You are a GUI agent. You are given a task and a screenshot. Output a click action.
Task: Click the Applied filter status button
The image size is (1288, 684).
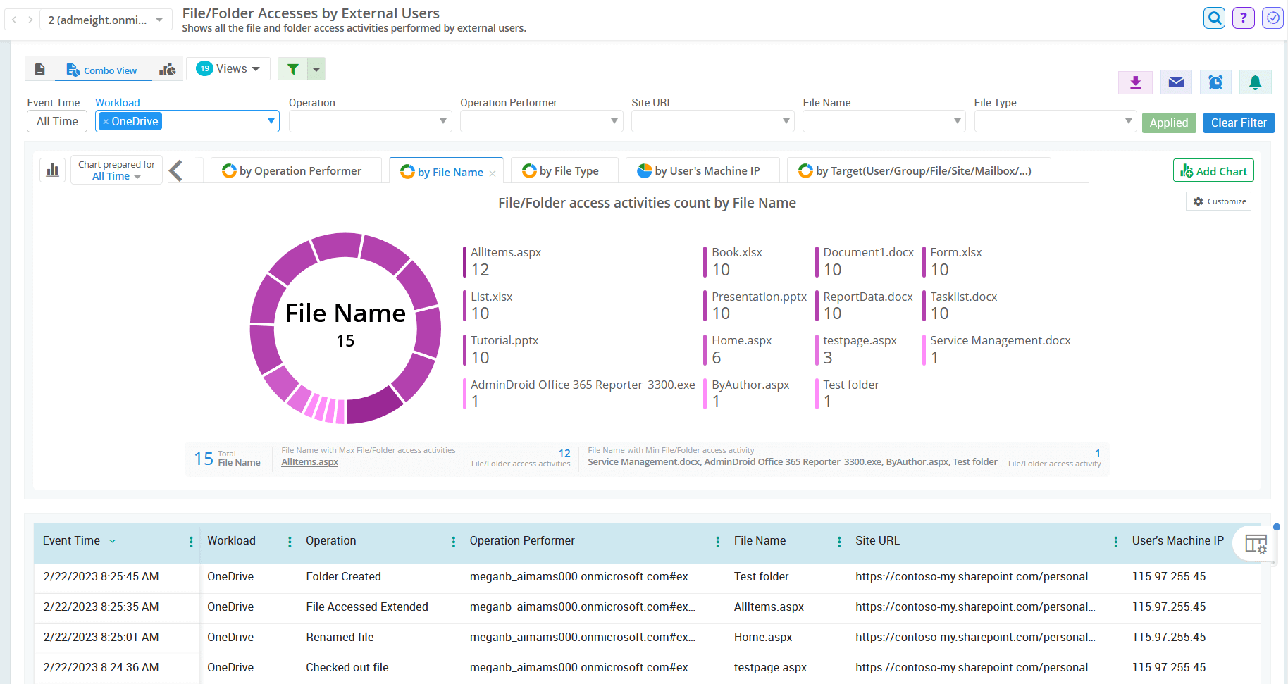1169,123
